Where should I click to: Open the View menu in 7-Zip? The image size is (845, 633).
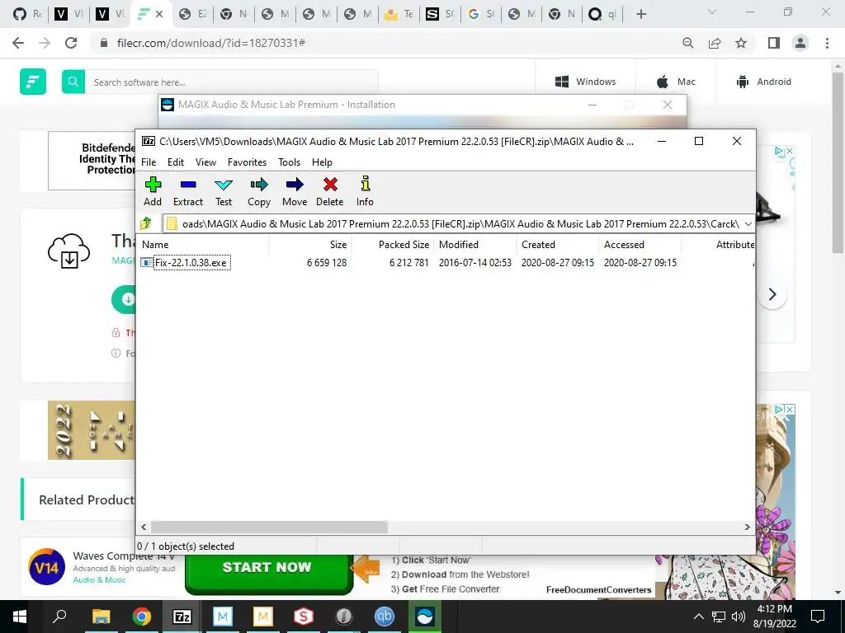[205, 162]
